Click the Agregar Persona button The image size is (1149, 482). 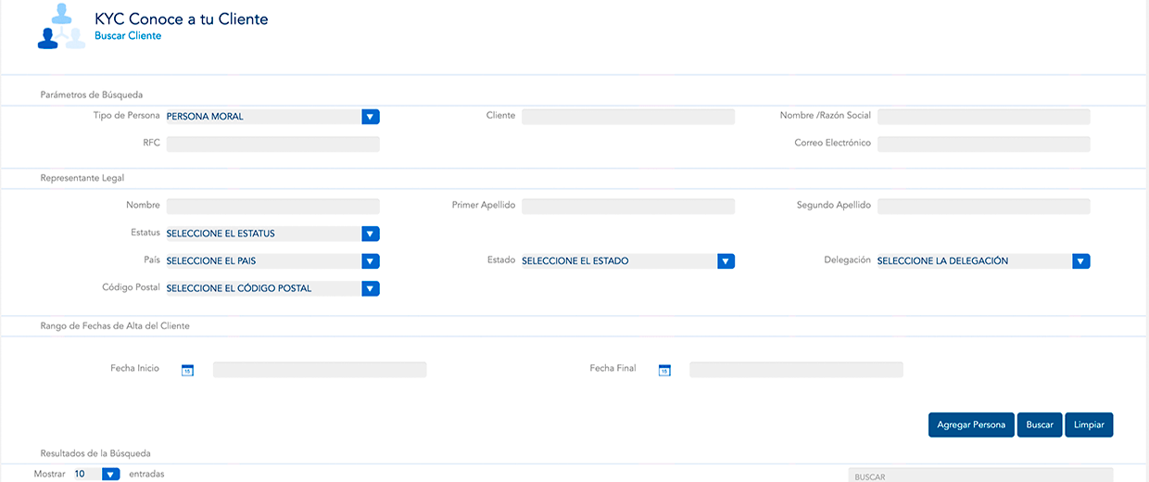pos(970,425)
